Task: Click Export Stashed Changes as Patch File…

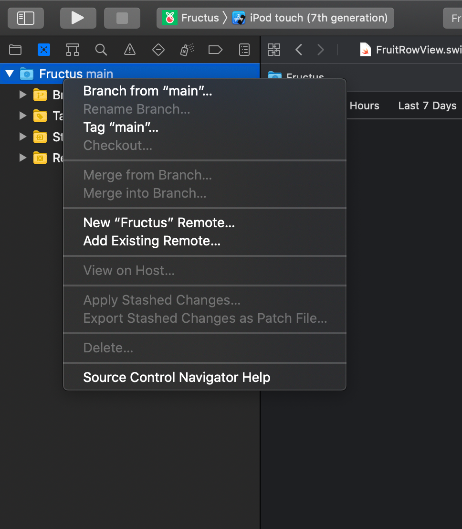Action: [205, 318]
